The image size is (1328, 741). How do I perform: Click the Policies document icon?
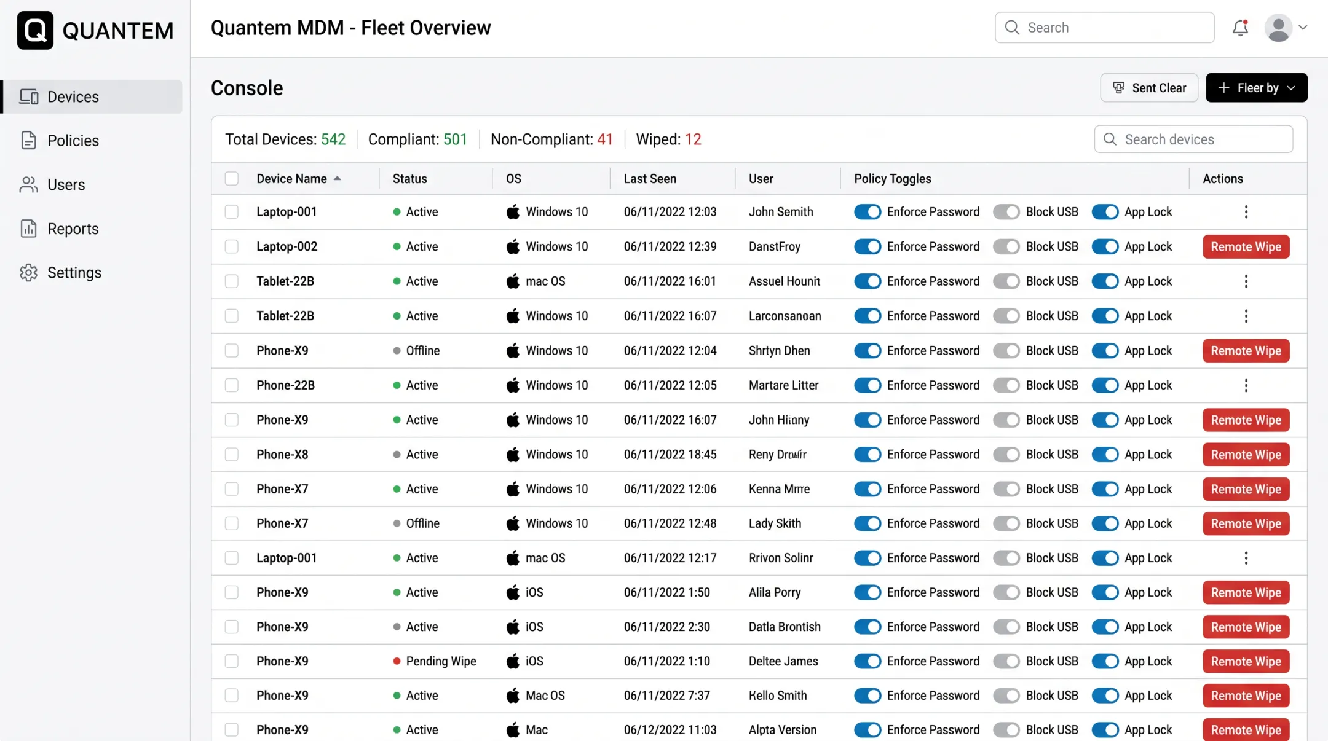click(x=28, y=140)
